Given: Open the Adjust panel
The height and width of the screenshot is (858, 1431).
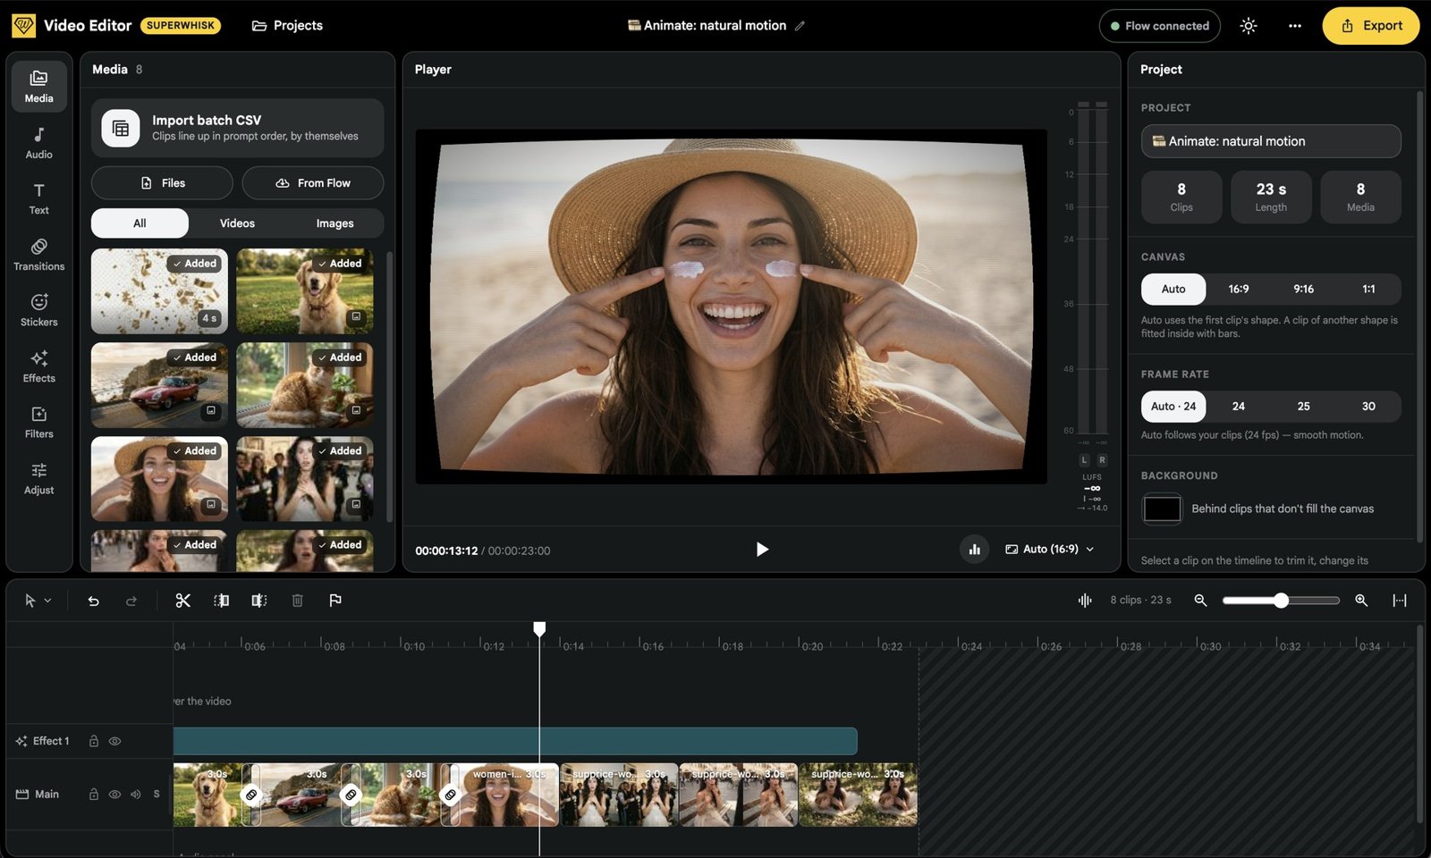Looking at the screenshot, I should [38, 478].
